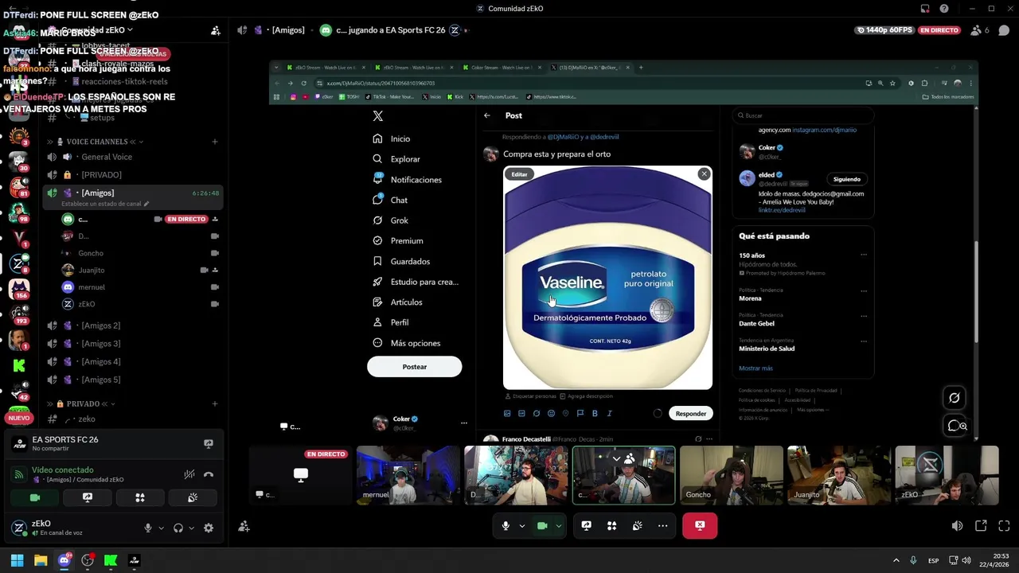This screenshot has width=1019, height=573.
Task: Edit channel status pencil under [Amigos]
Action: (x=146, y=204)
